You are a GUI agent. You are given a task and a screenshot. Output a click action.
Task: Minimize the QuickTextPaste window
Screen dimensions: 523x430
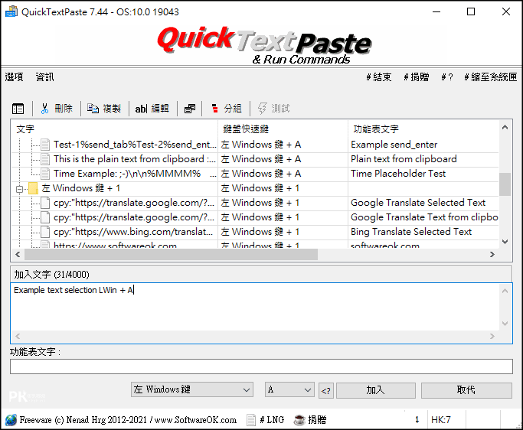pyautogui.click(x=436, y=11)
